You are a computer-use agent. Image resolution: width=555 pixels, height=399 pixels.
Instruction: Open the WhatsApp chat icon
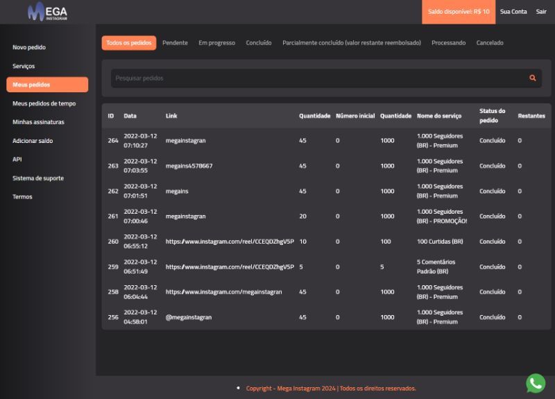pyautogui.click(x=536, y=383)
